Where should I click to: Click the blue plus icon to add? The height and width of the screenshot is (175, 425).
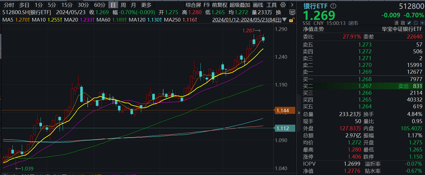point(422,23)
